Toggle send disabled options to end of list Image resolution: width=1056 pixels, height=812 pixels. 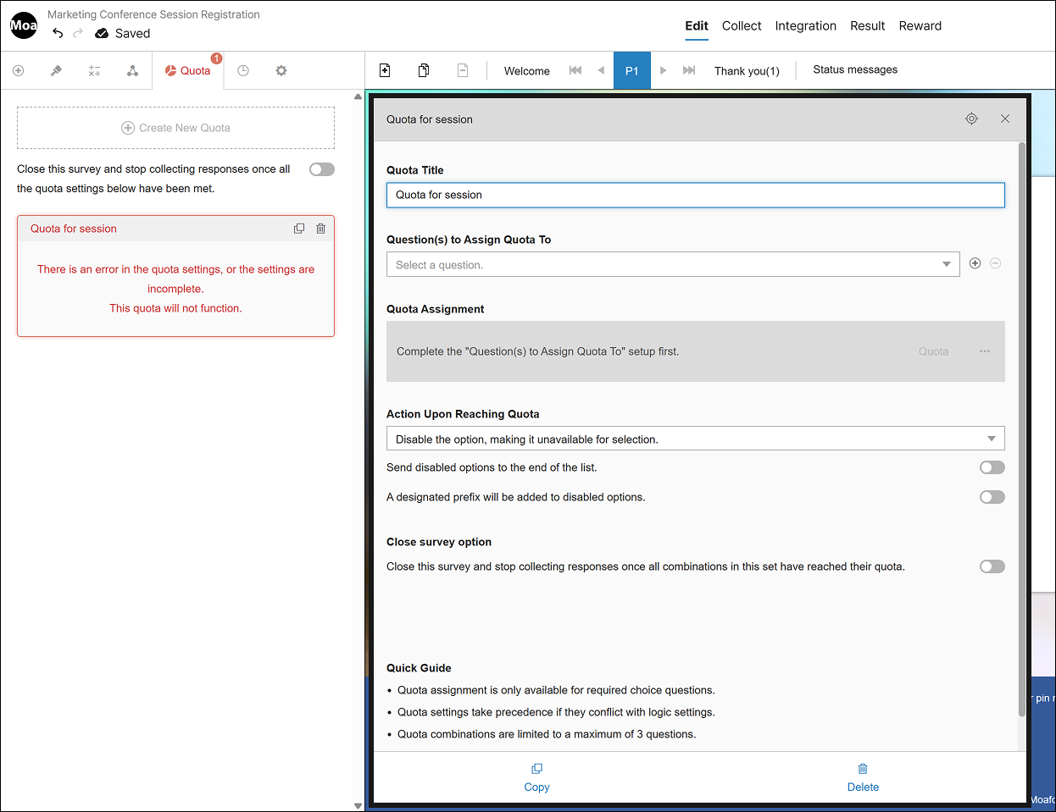992,467
